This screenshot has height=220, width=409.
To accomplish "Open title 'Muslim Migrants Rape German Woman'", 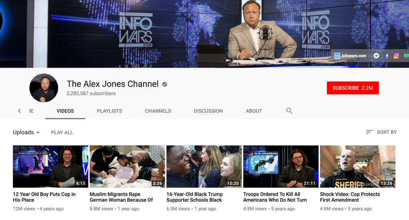I will 121,197.
